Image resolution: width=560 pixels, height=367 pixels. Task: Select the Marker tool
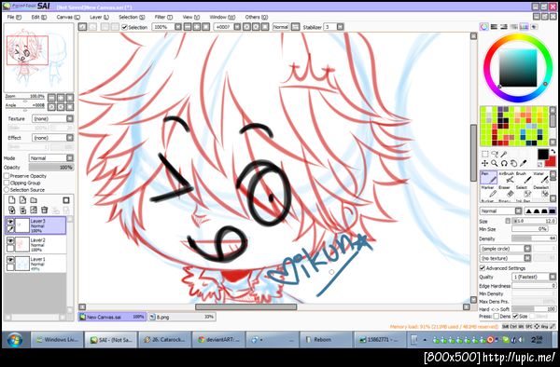point(488,192)
